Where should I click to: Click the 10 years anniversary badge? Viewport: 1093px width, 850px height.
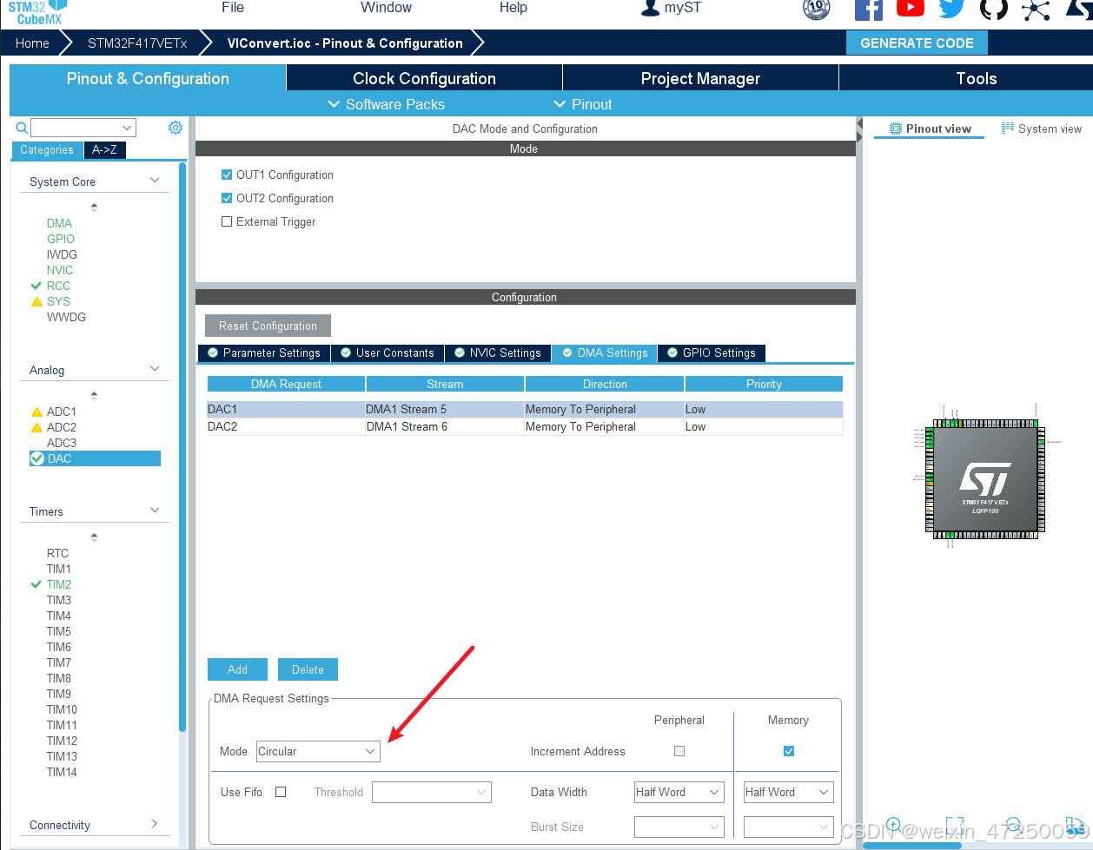[817, 9]
